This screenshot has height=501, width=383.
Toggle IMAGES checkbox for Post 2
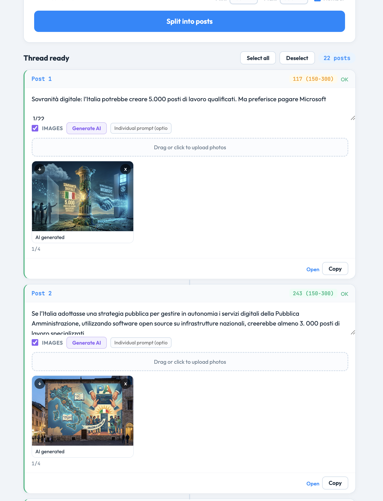click(35, 343)
